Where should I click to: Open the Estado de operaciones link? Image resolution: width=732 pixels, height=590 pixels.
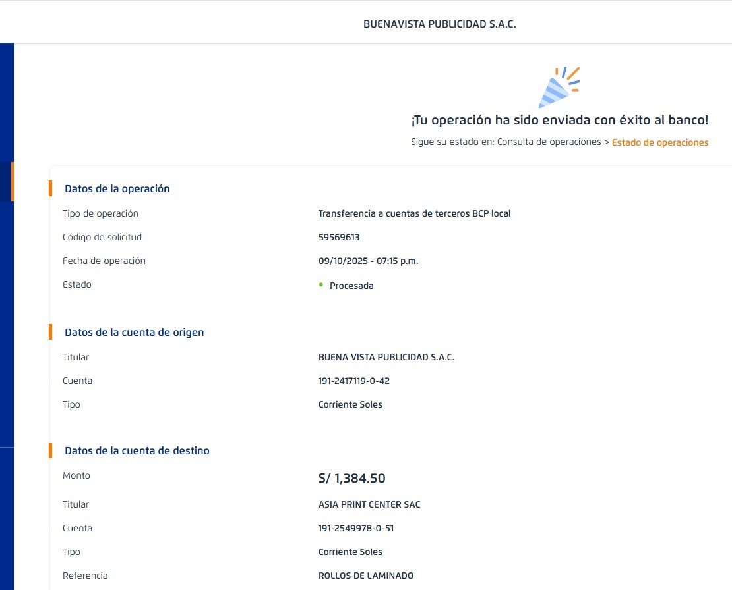point(659,142)
